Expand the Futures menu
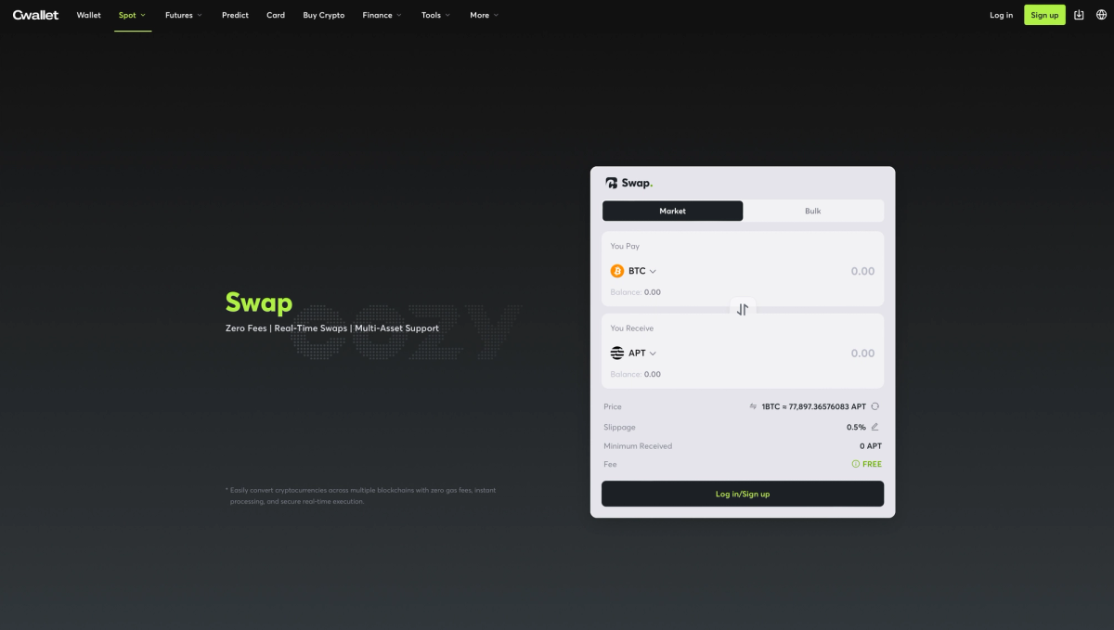This screenshot has height=630, width=1114. click(184, 15)
